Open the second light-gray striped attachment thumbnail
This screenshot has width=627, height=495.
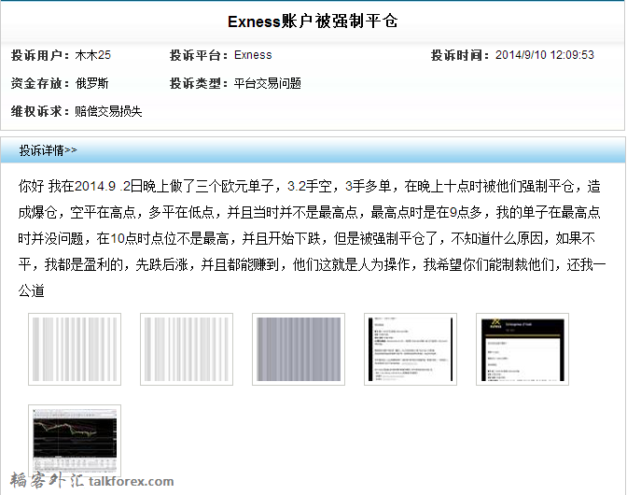tap(187, 349)
